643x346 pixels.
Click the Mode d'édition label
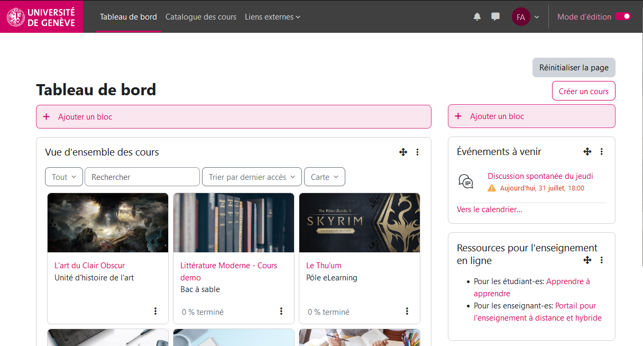584,17
